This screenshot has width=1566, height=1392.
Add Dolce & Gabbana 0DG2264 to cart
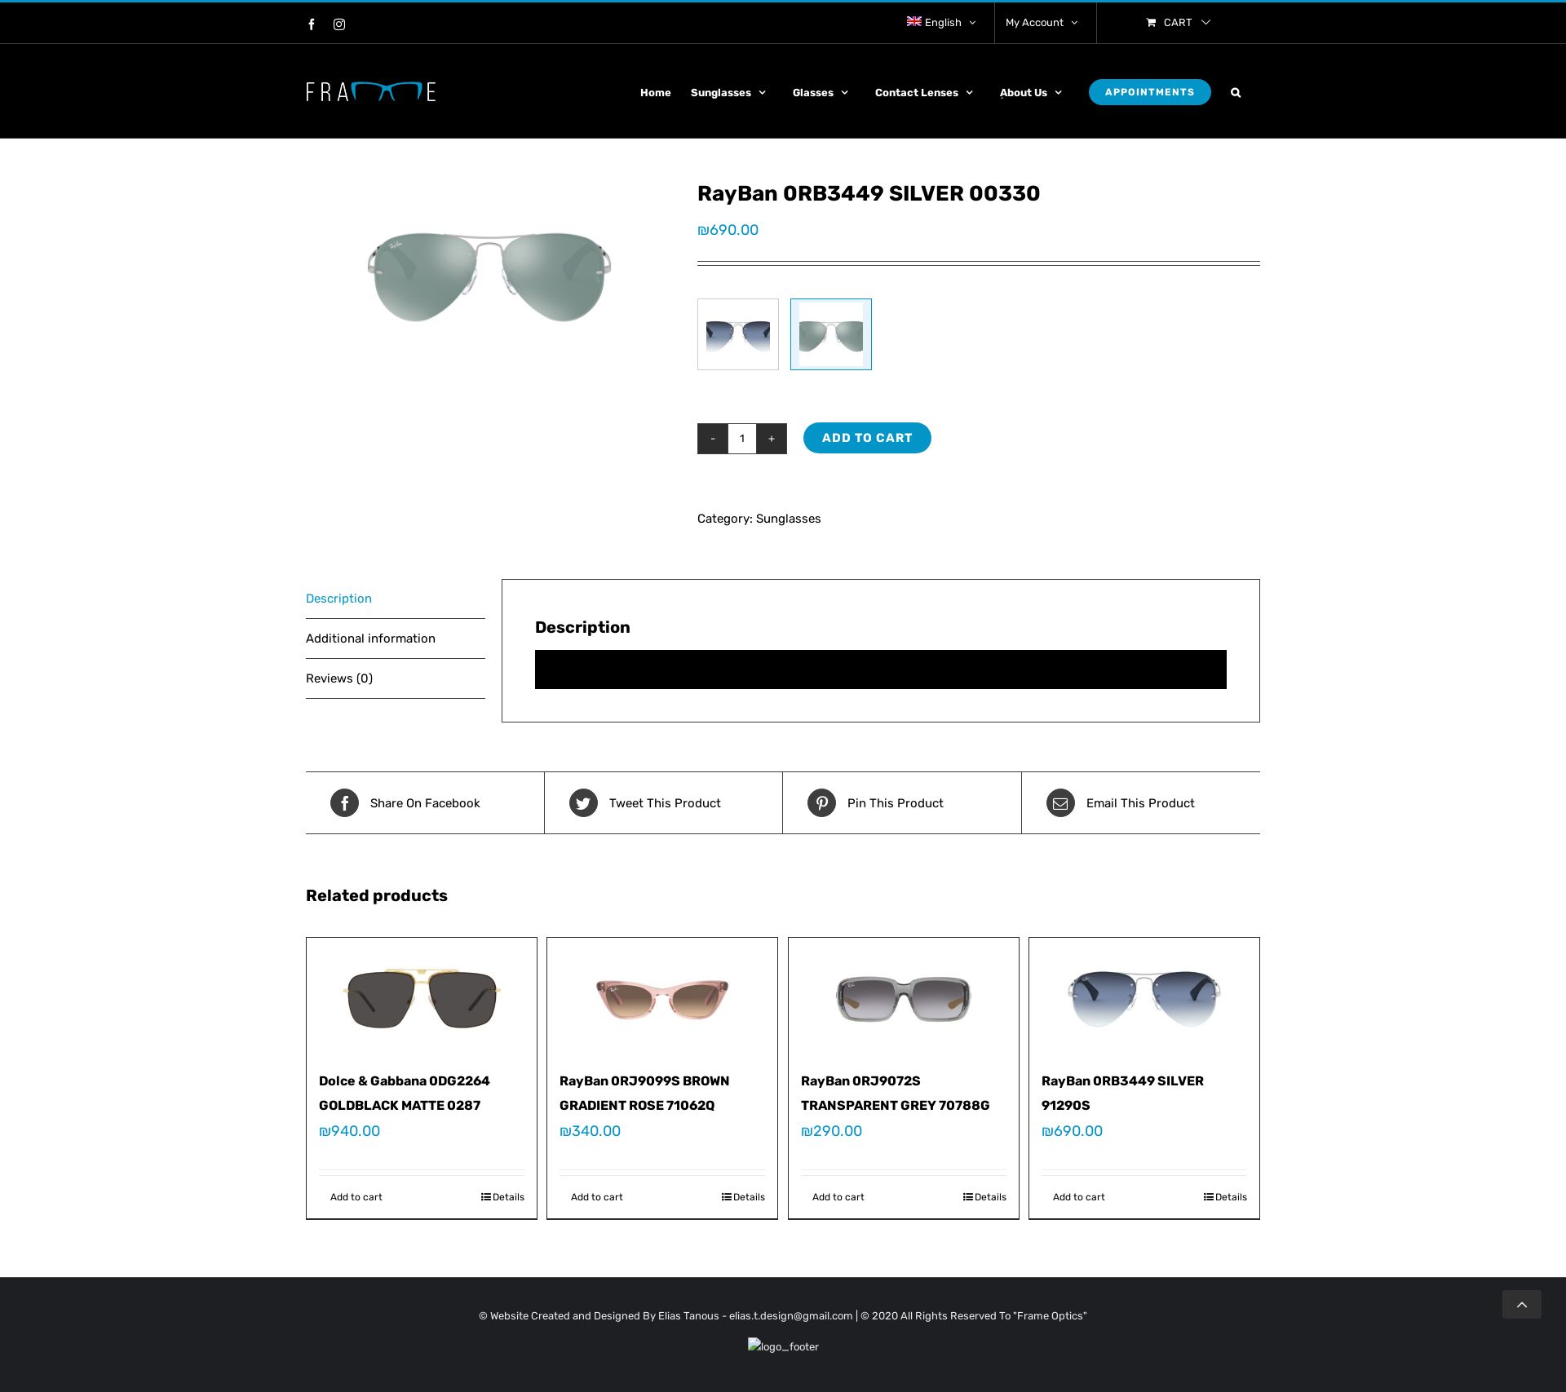356,1197
